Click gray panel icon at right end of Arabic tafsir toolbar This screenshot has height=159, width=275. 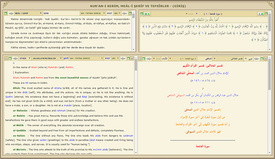(x=266, y=58)
